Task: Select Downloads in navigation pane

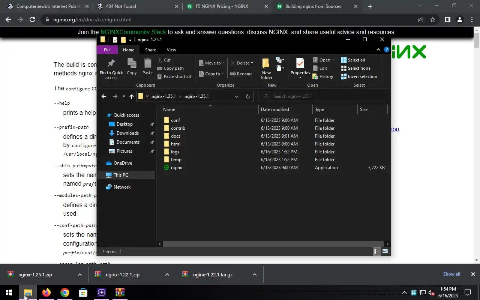Action: (127, 133)
